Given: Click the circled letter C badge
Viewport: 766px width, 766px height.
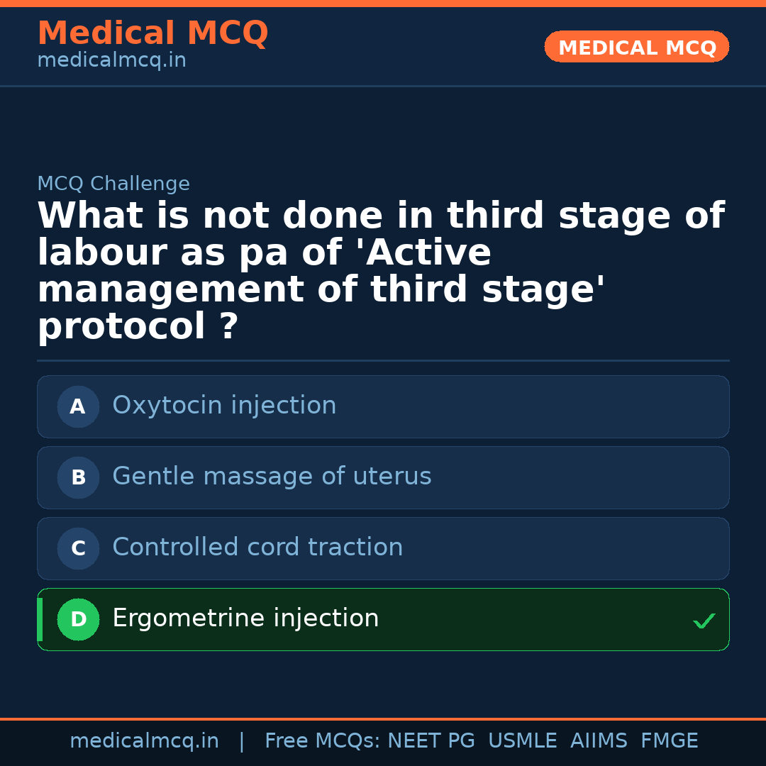Looking at the screenshot, I should 78,548.
